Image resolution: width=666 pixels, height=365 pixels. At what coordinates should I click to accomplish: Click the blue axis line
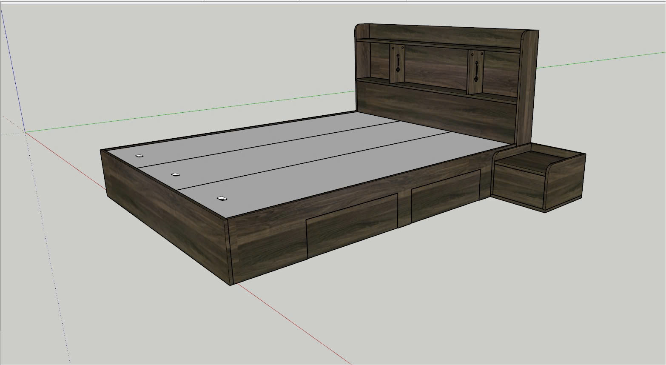pos(12,68)
